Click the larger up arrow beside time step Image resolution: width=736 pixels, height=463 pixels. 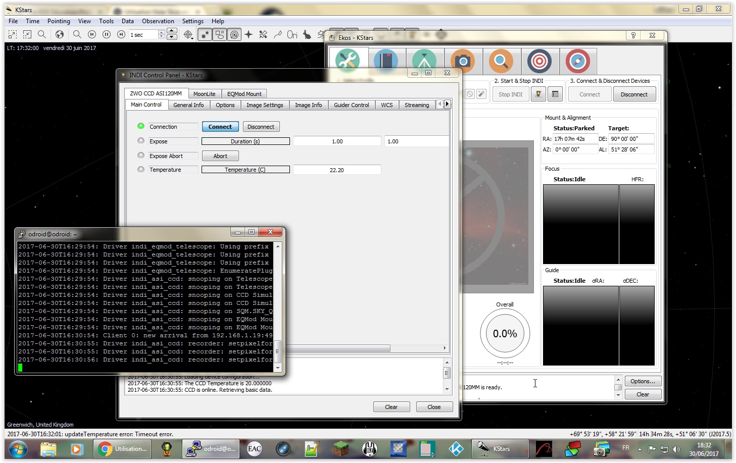click(x=172, y=31)
